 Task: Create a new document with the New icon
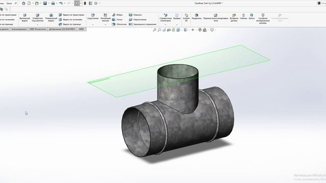[x=29, y=3]
